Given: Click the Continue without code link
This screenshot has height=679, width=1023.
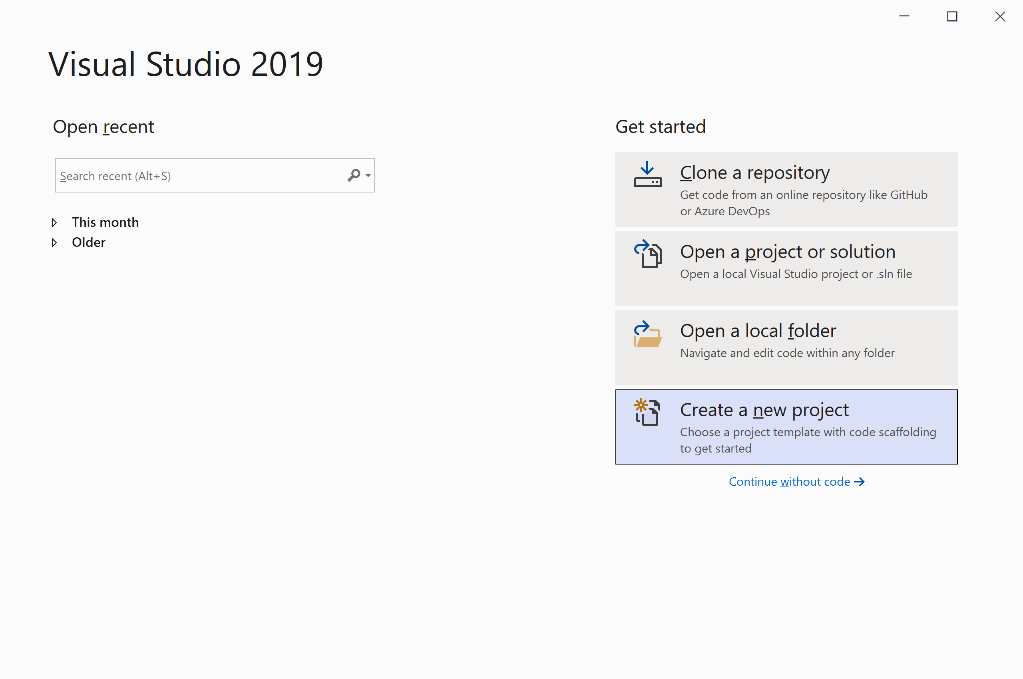Looking at the screenshot, I should pyautogui.click(x=790, y=481).
